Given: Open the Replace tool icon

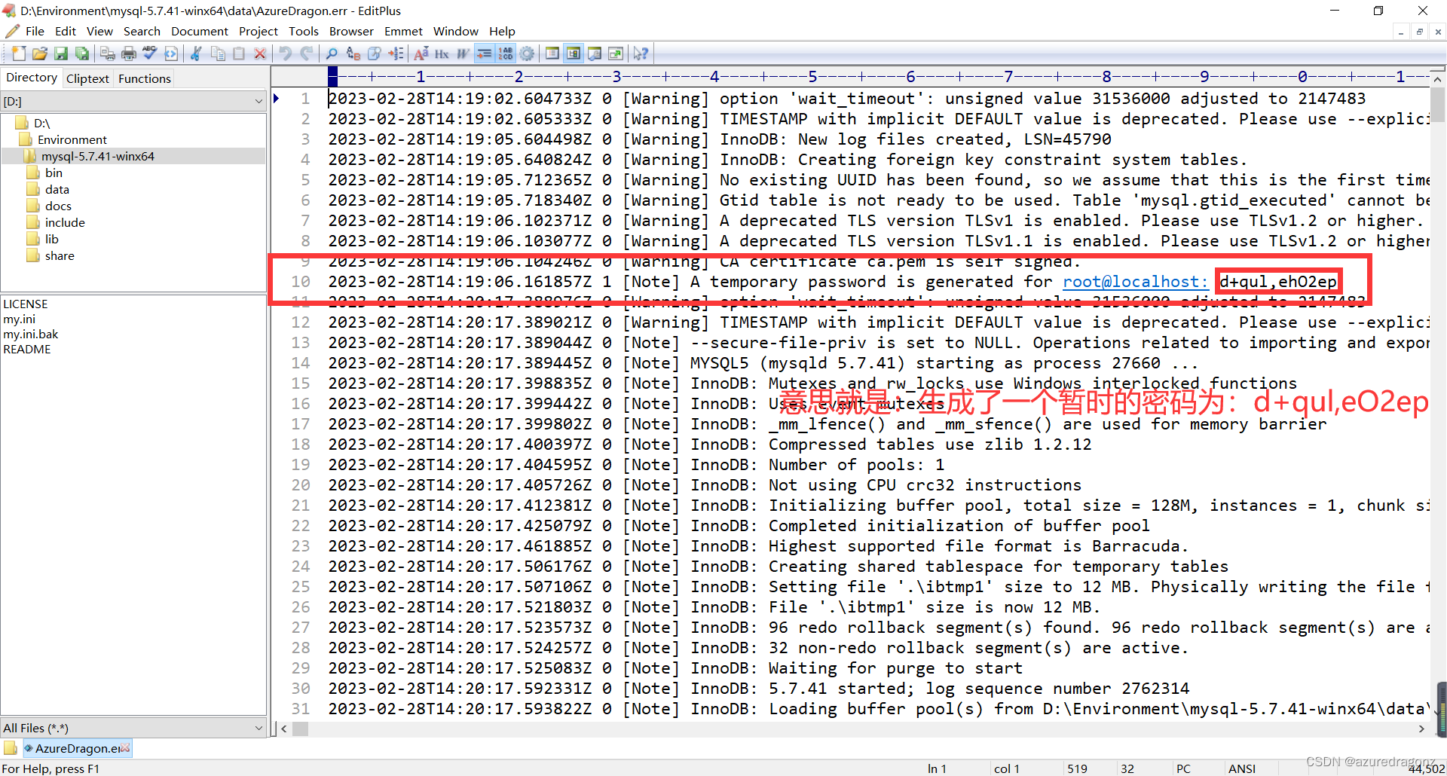Looking at the screenshot, I should (353, 53).
